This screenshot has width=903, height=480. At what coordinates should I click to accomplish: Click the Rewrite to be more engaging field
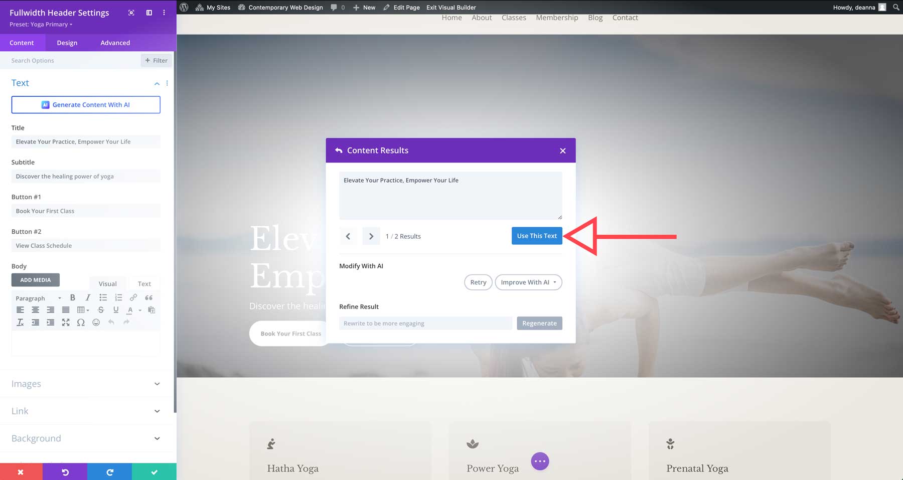tap(425, 323)
